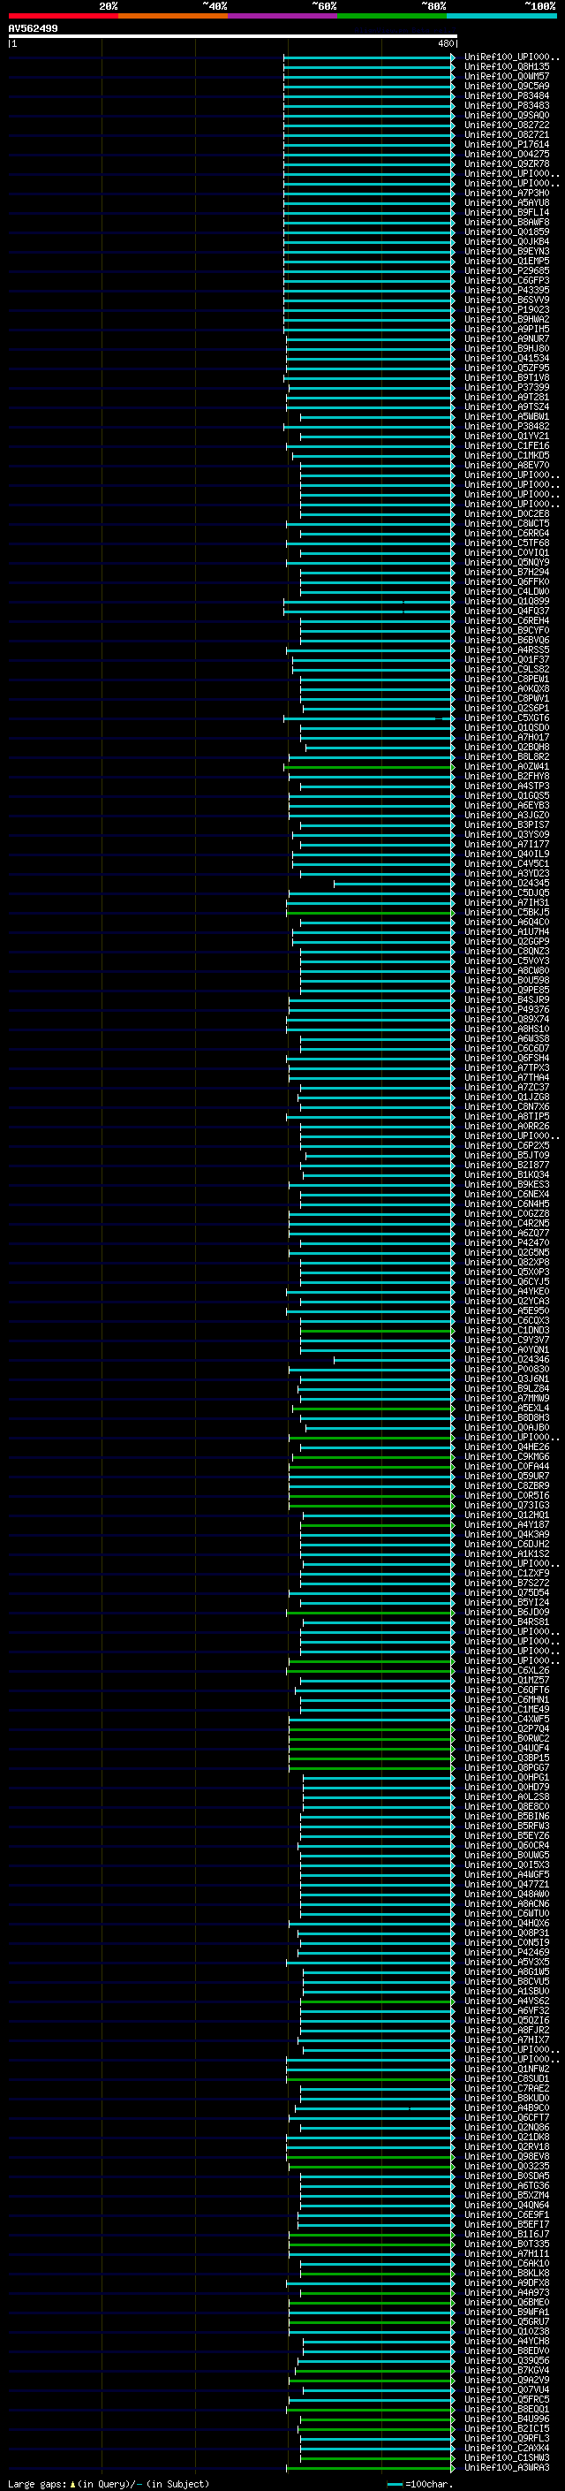
Task: Open hit UniRef100_Q0WM57
Action: (x=507, y=76)
